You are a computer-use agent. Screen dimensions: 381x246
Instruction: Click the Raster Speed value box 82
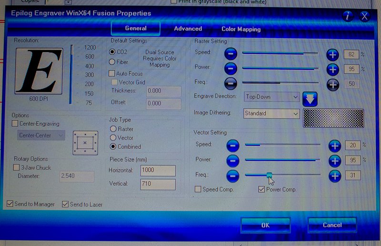tap(351, 54)
